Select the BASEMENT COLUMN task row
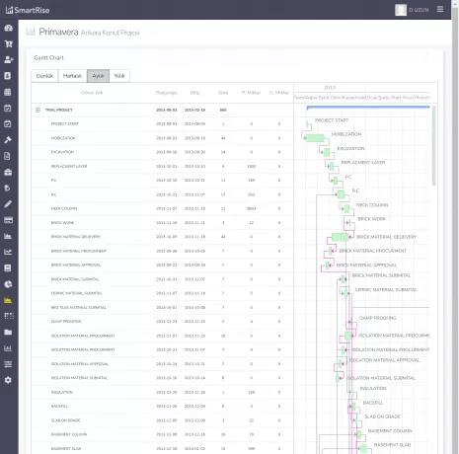 click(x=163, y=434)
